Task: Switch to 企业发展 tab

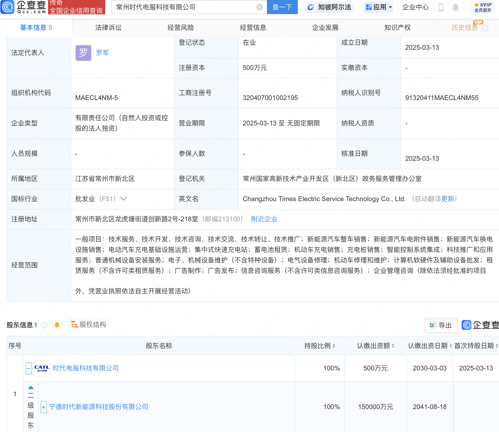Action: [325, 28]
